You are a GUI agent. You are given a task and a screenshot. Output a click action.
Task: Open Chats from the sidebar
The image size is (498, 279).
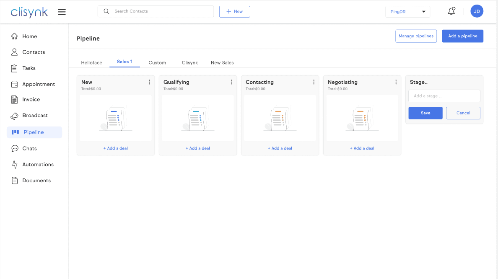click(29, 149)
